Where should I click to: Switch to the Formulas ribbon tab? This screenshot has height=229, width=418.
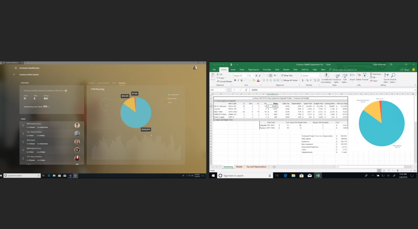click(x=267, y=70)
